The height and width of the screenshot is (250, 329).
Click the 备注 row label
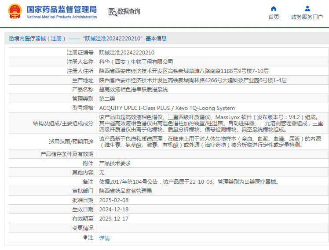[x=88, y=182]
